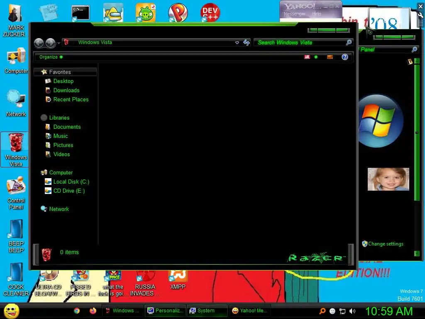Open the Videos library
The width and height of the screenshot is (425, 319).
tap(57, 155)
